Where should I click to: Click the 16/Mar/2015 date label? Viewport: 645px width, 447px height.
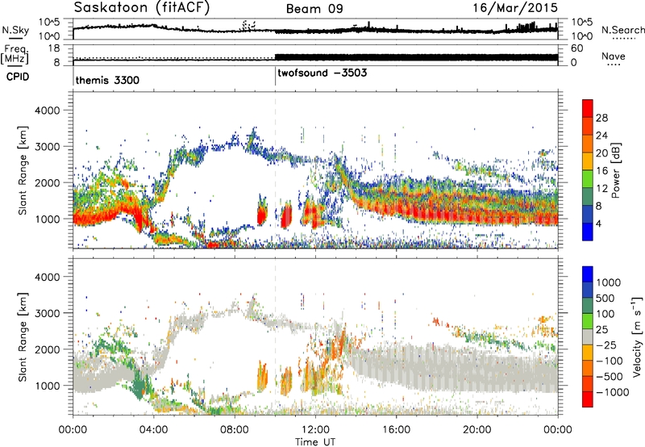click(514, 8)
